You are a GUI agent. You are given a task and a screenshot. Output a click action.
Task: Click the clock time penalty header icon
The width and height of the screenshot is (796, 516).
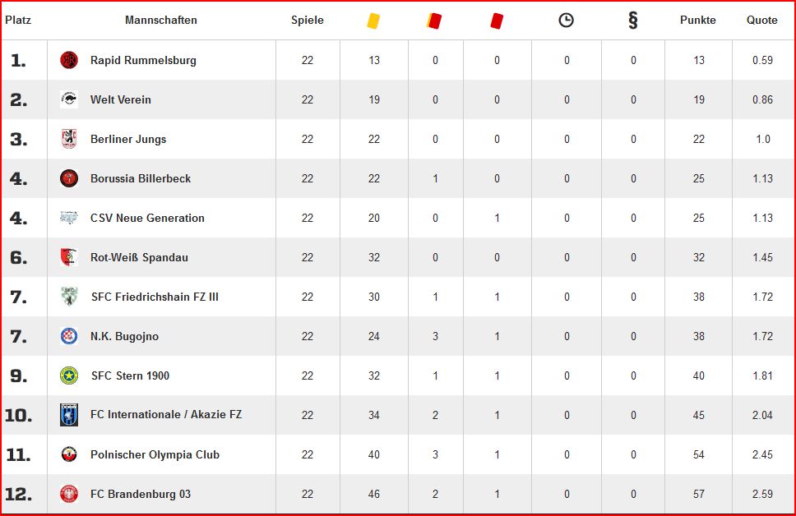(x=566, y=21)
